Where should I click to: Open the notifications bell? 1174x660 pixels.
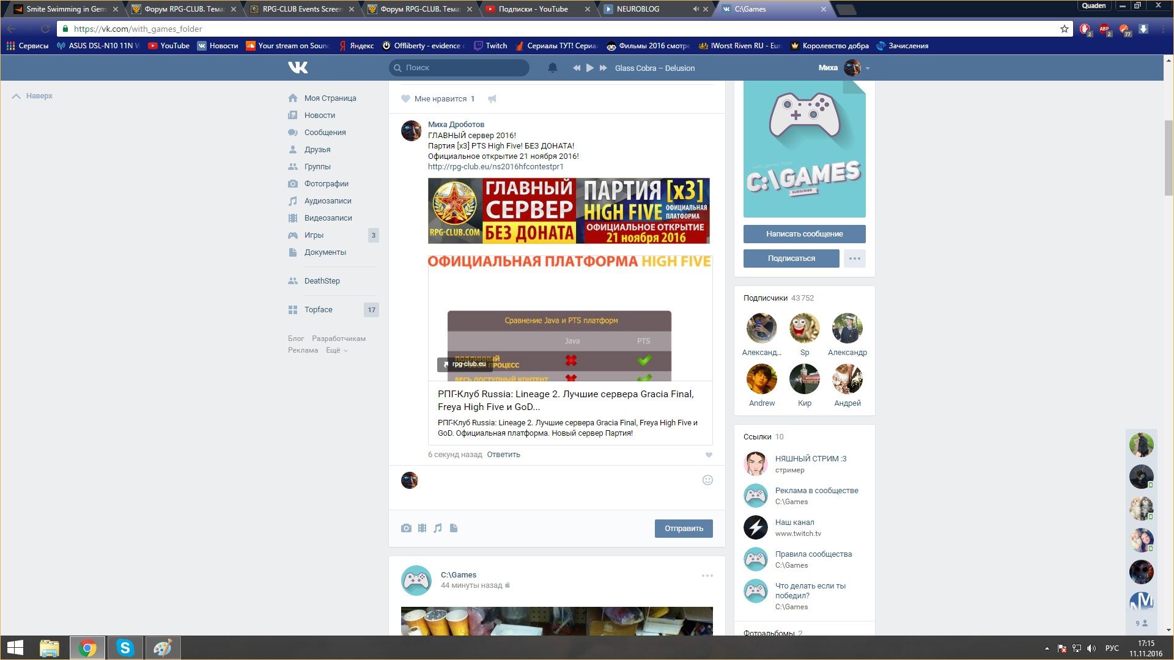(552, 68)
